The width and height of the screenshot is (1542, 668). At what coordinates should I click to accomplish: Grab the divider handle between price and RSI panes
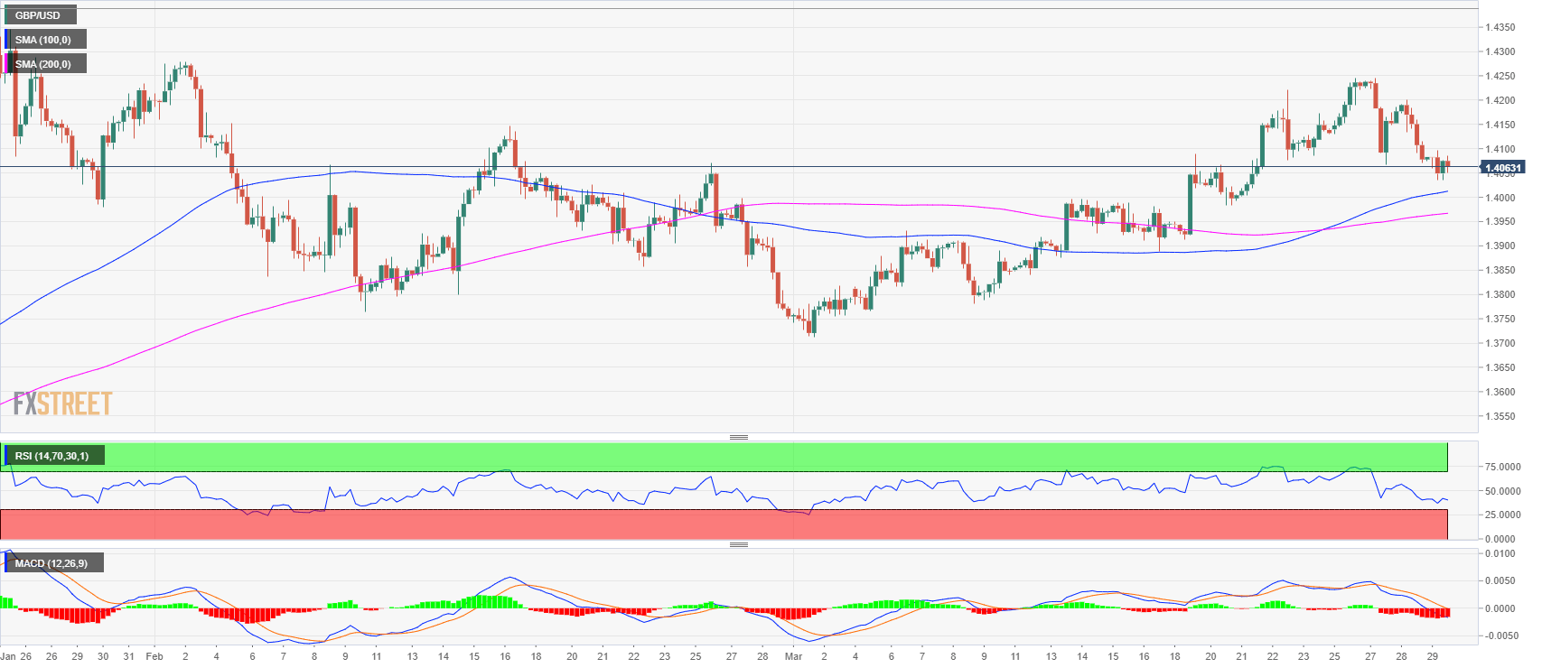point(739,437)
